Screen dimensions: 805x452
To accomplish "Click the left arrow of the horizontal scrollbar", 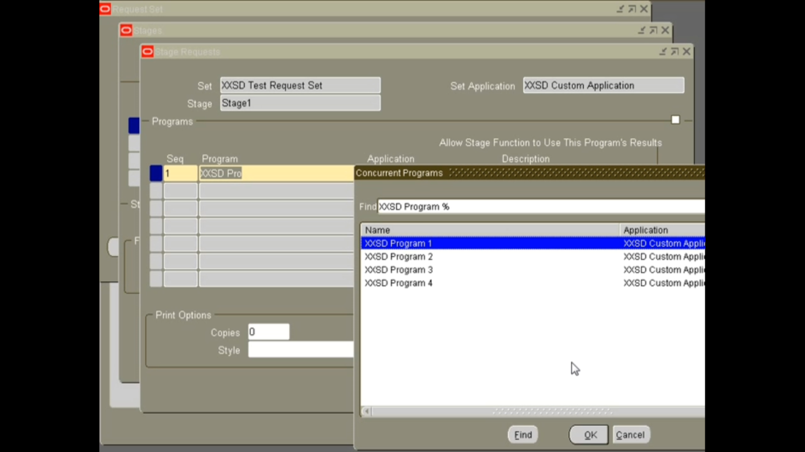I will [366, 411].
